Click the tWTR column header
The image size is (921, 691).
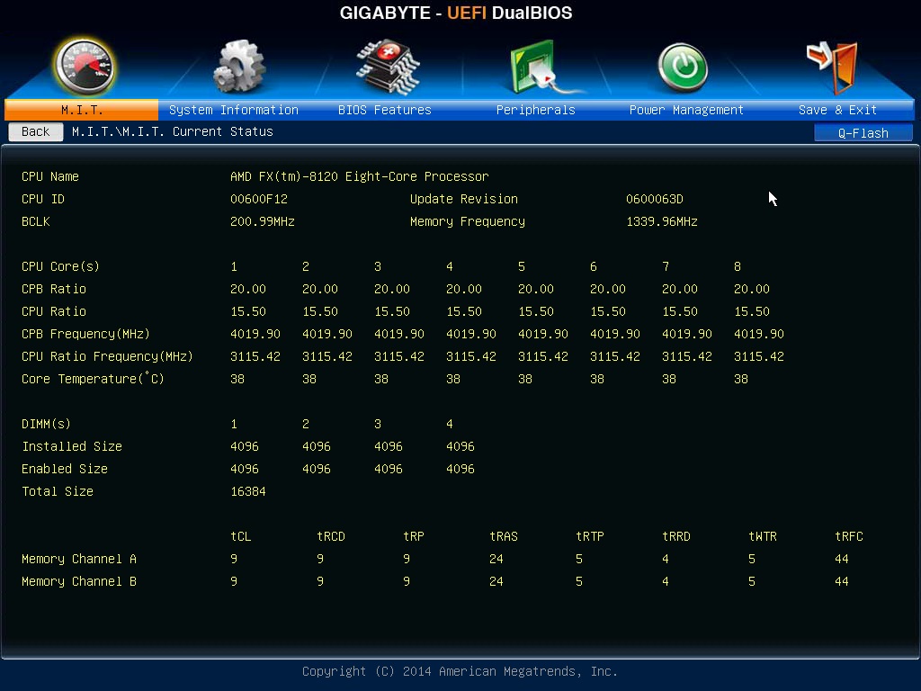[x=763, y=536]
